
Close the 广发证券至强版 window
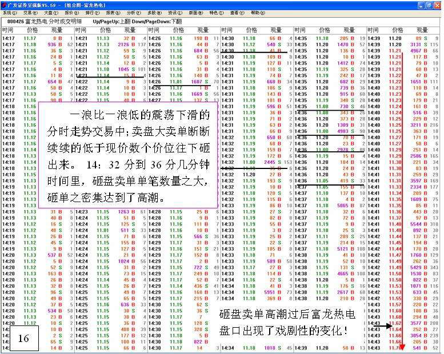tap(437, 5)
